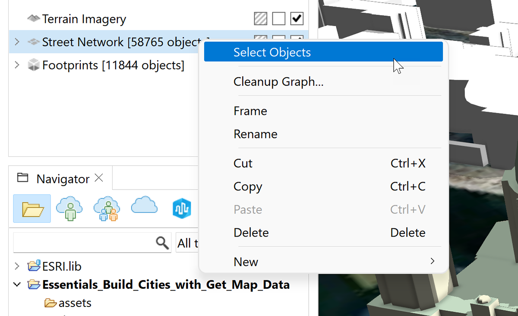Open the local workspace folder icon in Navigator

click(32, 209)
